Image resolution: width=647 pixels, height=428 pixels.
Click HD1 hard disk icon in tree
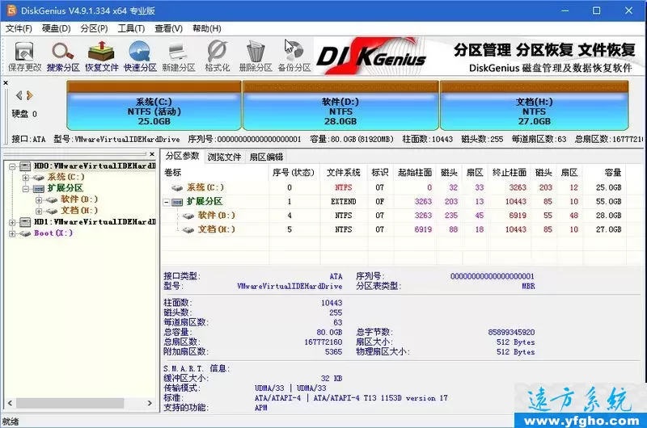click(25, 222)
